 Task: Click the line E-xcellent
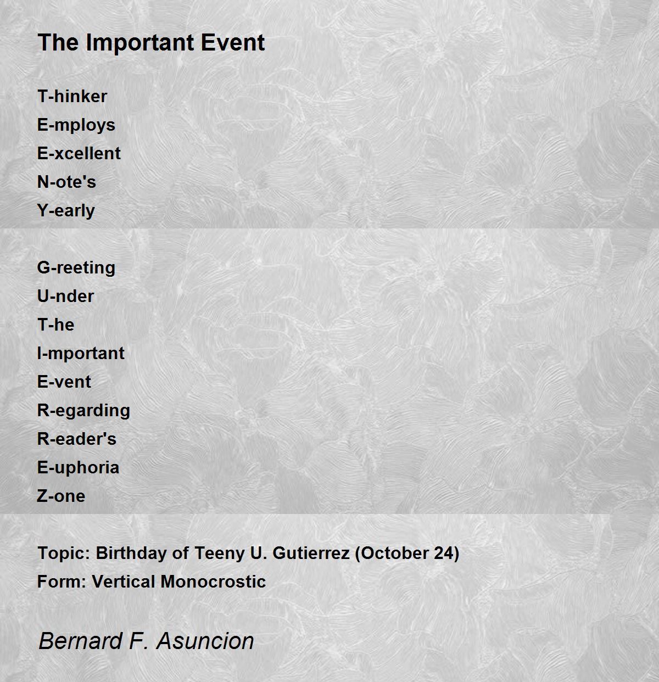79,153
